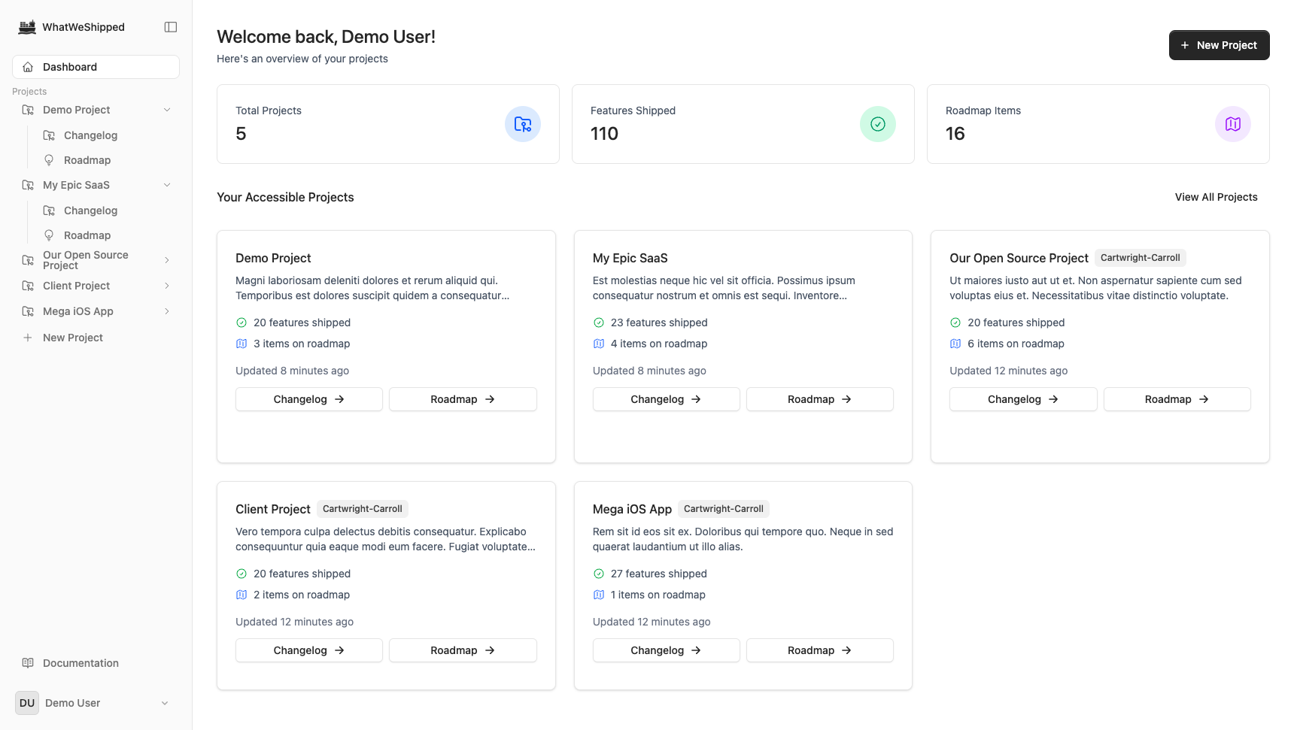Click the map icon beside 4 items on roadmap
This screenshot has height=730, width=1294.
[599, 344]
